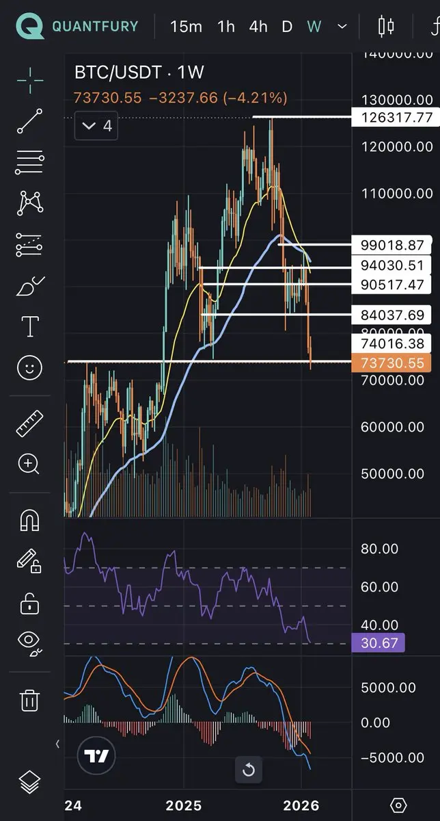
Task: Select the brush drawing tool
Action: pyautogui.click(x=30, y=285)
